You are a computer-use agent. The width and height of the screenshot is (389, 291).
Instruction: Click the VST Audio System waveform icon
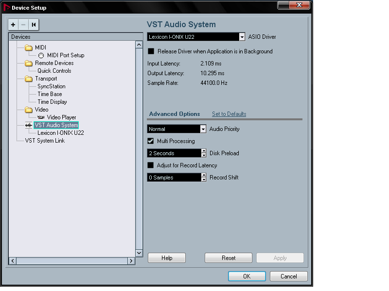click(29, 125)
